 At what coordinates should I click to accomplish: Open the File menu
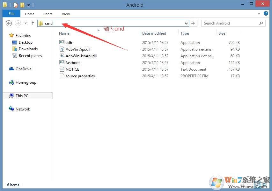click(11, 14)
